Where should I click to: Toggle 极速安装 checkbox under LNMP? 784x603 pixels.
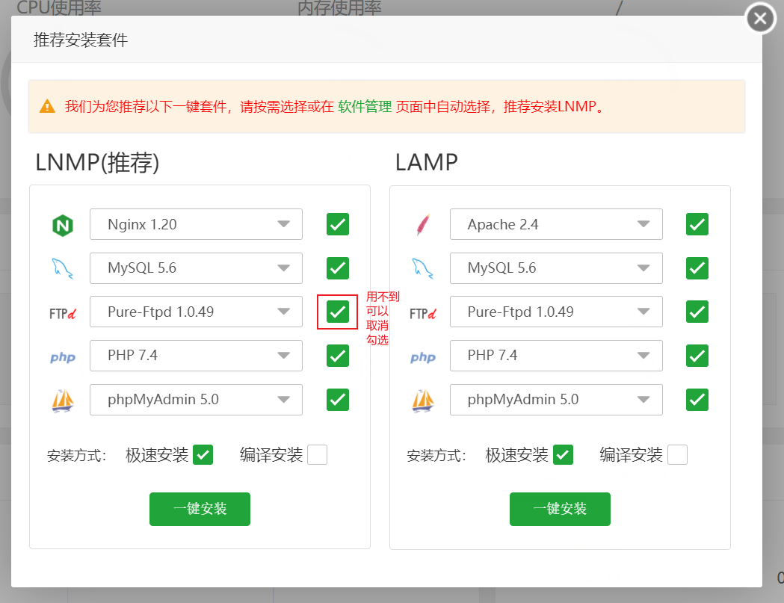coord(203,455)
